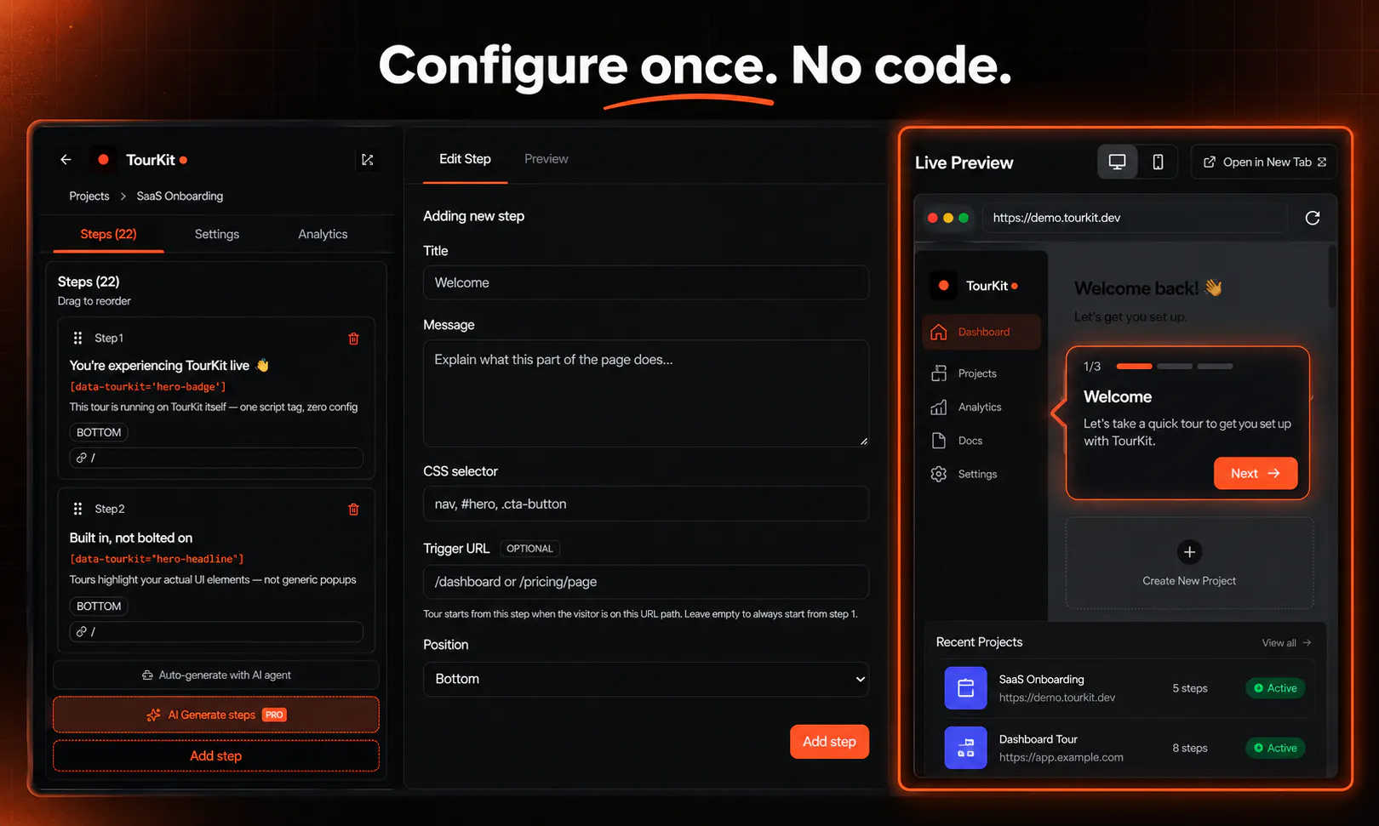Open the Analytics tab in the editor
The height and width of the screenshot is (826, 1379).
[x=323, y=234]
